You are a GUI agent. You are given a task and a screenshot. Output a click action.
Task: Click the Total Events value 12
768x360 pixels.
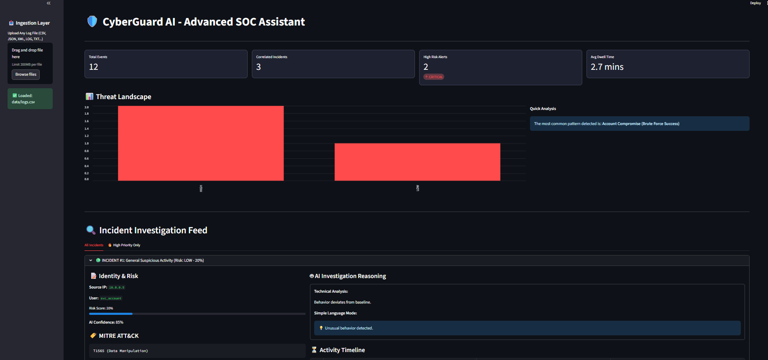pos(94,67)
